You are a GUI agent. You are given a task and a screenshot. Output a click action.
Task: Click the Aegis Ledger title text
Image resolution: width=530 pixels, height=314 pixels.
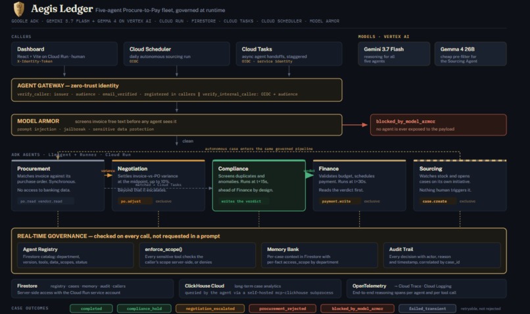[x=62, y=9]
